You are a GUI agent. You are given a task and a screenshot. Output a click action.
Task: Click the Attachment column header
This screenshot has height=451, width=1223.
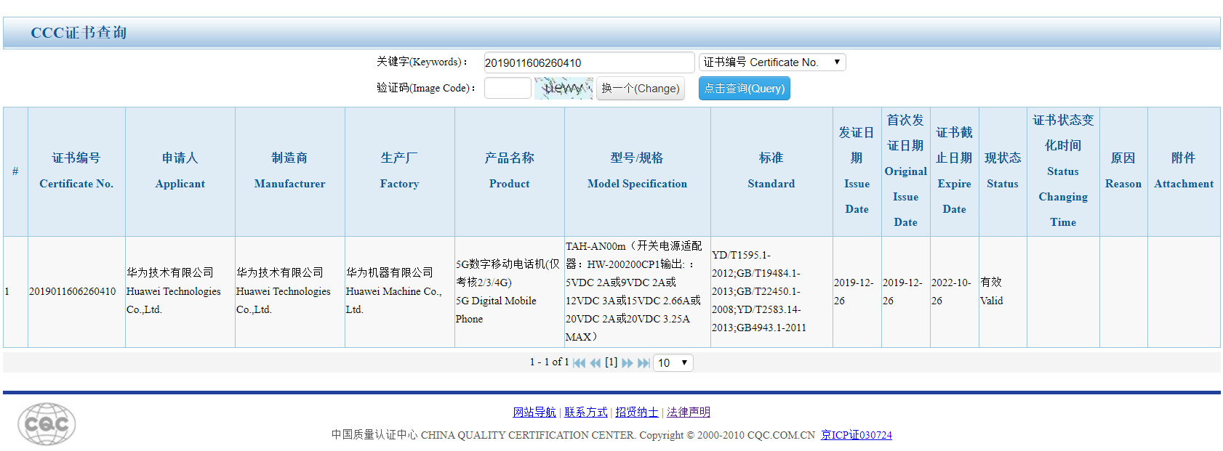coord(1184,171)
